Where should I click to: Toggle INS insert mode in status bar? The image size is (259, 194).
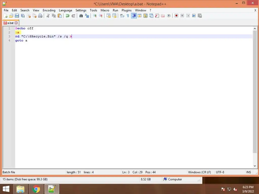point(249,172)
